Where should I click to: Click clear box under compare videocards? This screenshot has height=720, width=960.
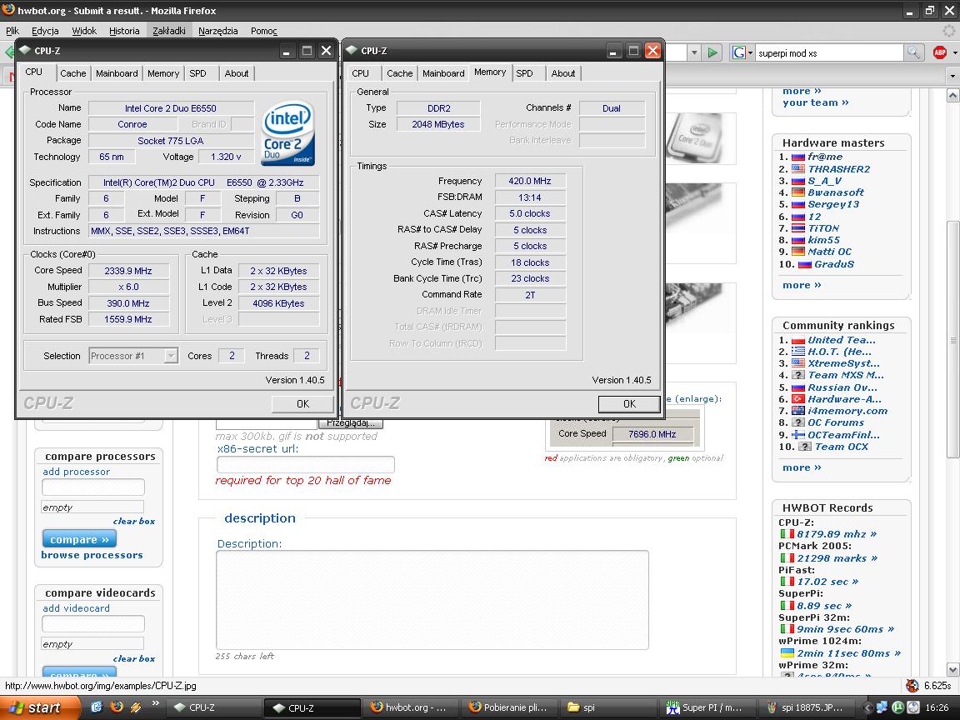coord(134,659)
